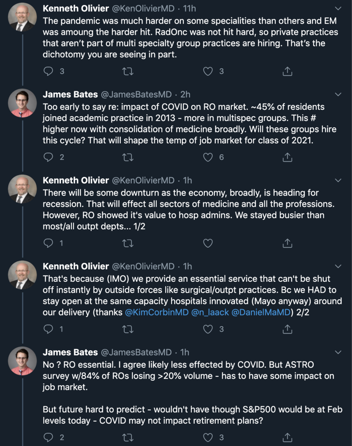Retweet the 11h tweet about RadOnc hiring
The width and height of the screenshot is (352, 446).
coord(128,71)
